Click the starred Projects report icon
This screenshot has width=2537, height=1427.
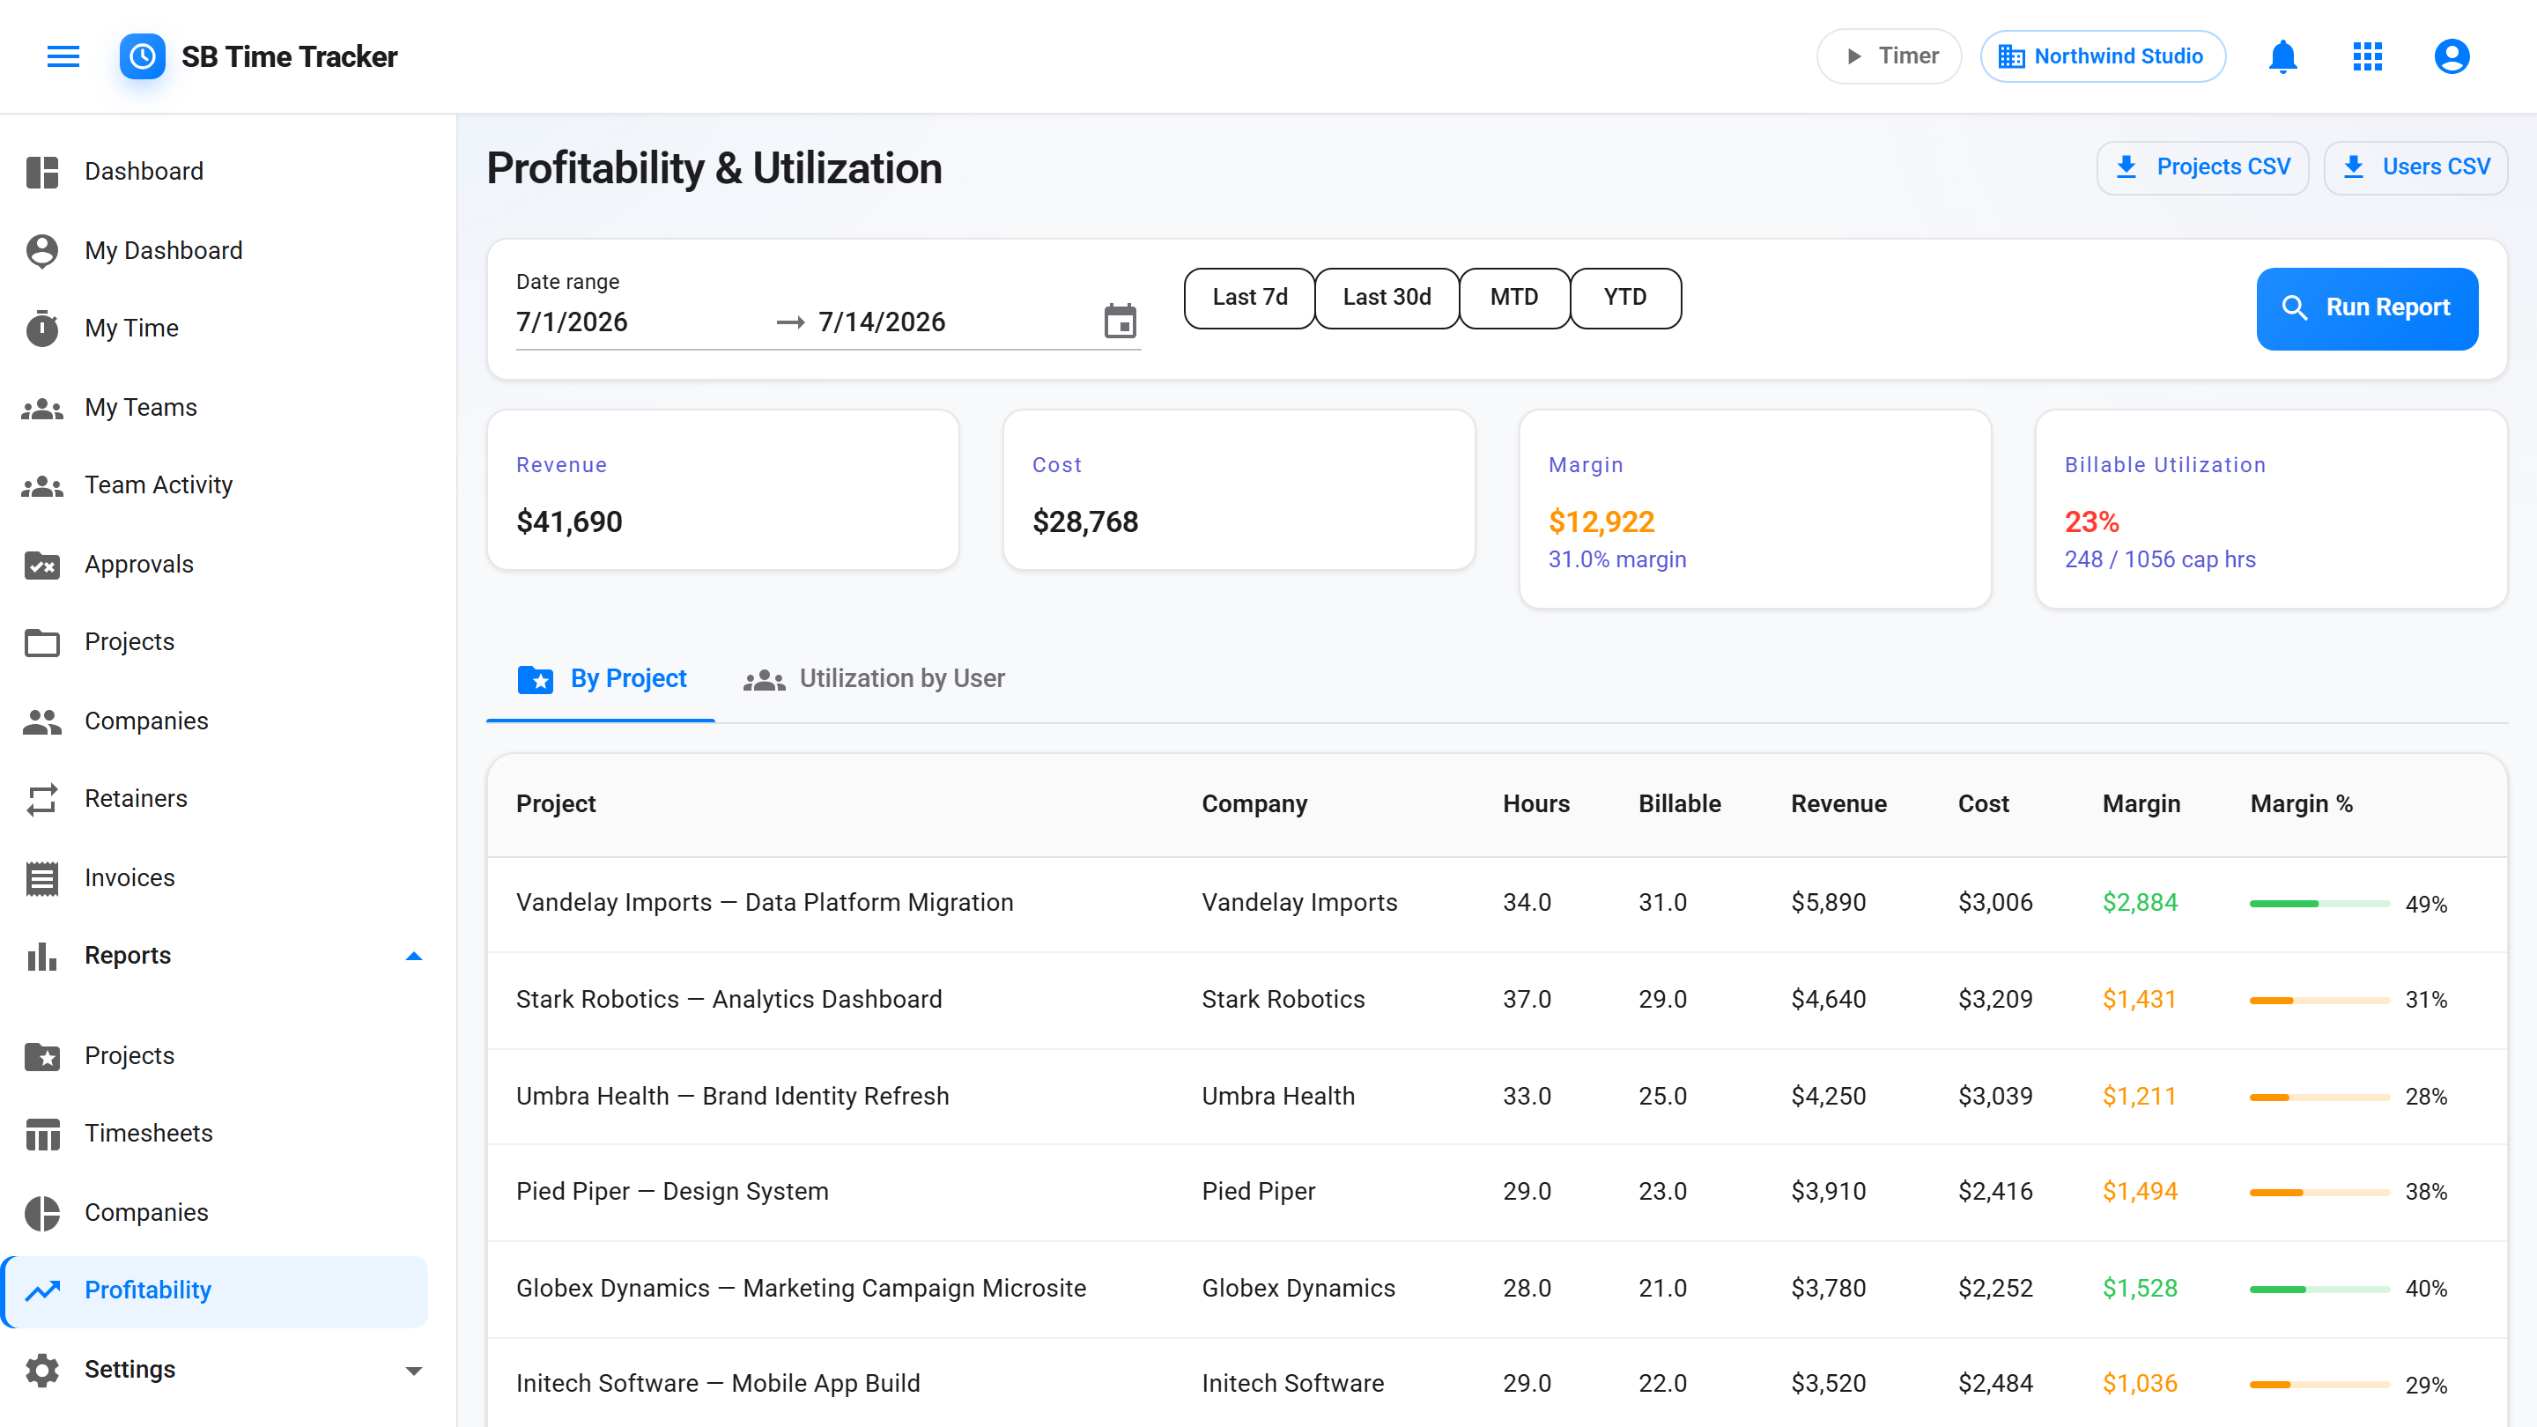point(42,1056)
